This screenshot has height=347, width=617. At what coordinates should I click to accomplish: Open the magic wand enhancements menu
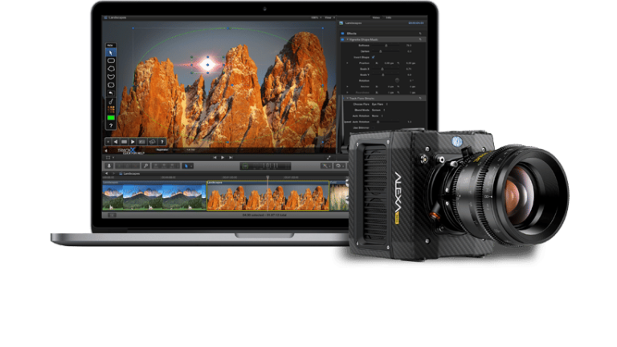point(326,166)
